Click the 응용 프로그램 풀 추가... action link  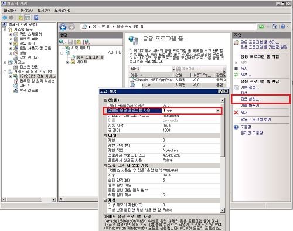pos(260,42)
